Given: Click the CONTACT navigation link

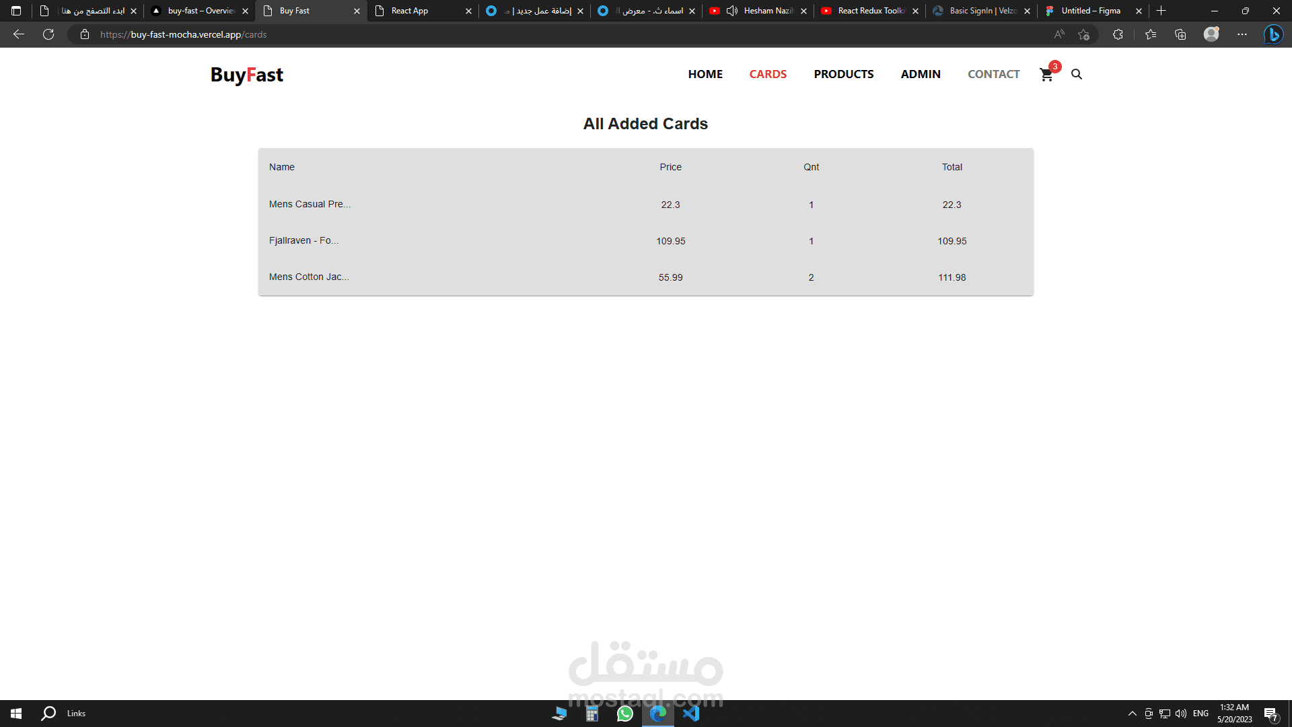Looking at the screenshot, I should pos(993,74).
